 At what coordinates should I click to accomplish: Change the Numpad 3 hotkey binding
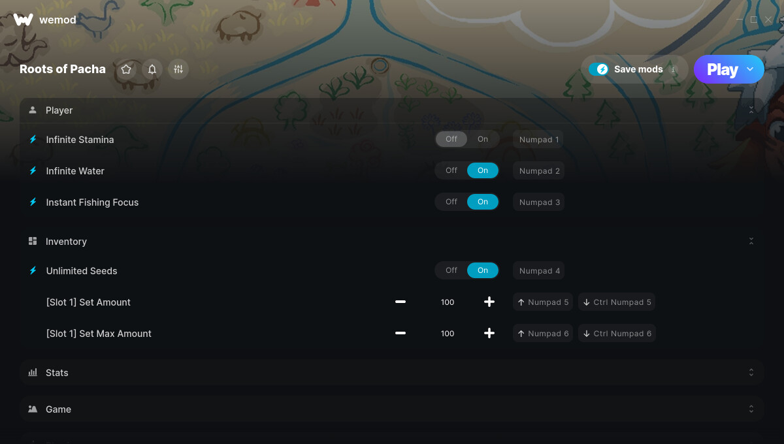click(539, 202)
